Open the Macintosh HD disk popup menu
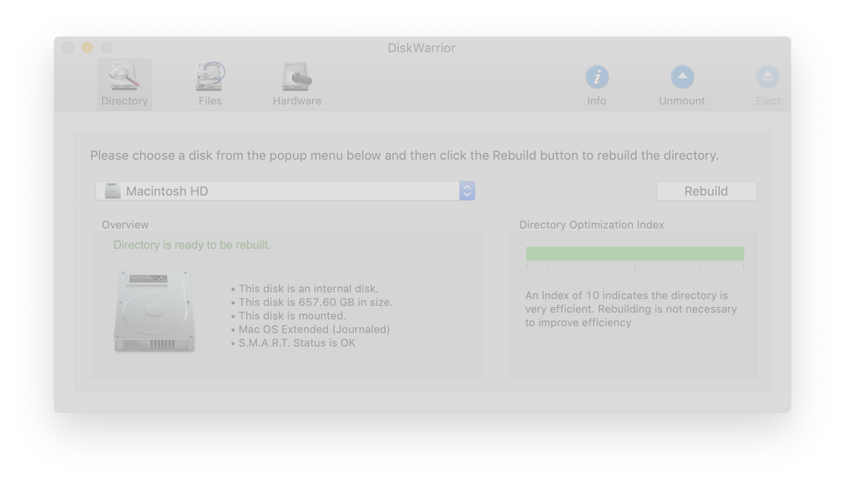 click(x=285, y=191)
